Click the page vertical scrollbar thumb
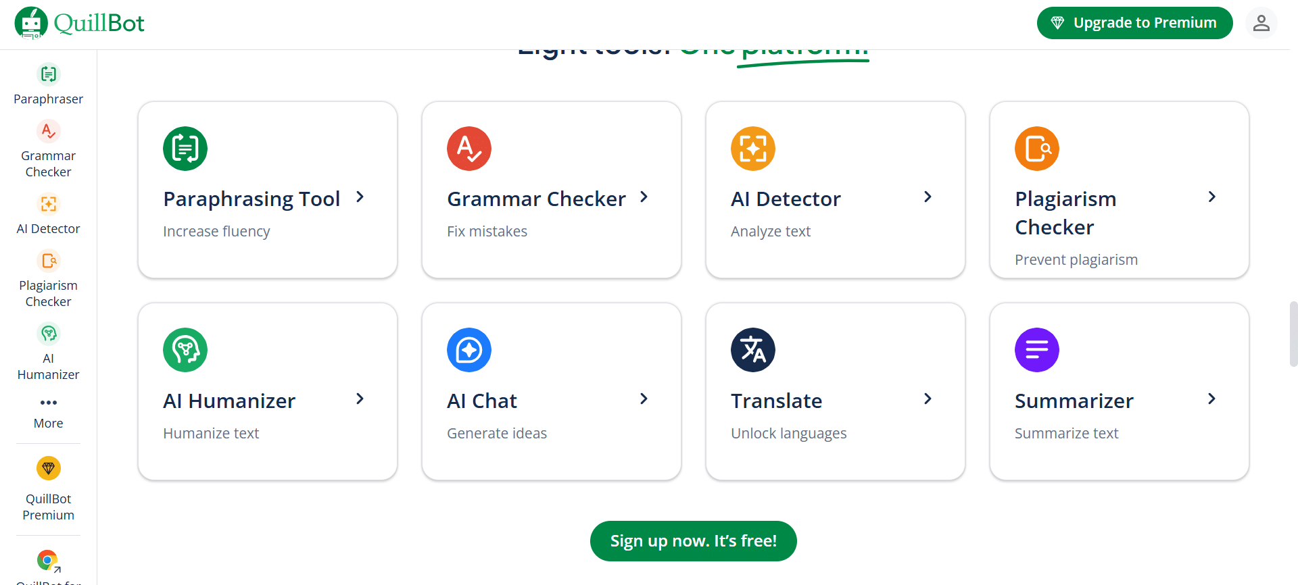 [1293, 334]
